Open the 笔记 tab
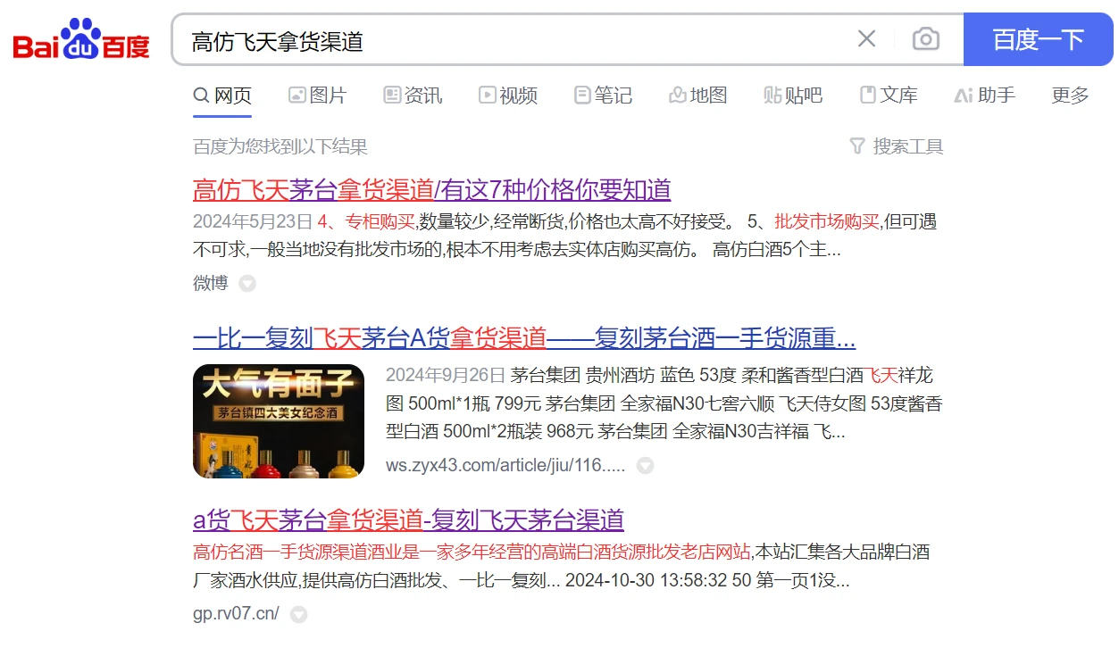This screenshot has width=1119, height=648. pos(603,95)
